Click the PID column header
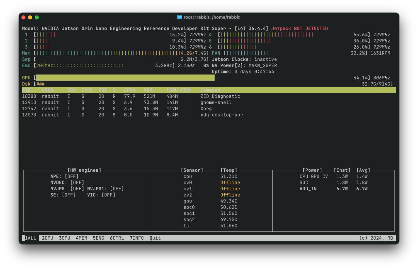The image size is (418, 269). tap(26, 90)
